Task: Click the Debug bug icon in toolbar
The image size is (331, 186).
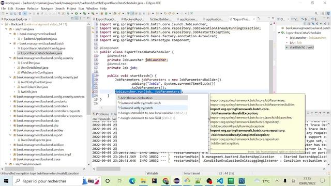Action: point(68,13)
